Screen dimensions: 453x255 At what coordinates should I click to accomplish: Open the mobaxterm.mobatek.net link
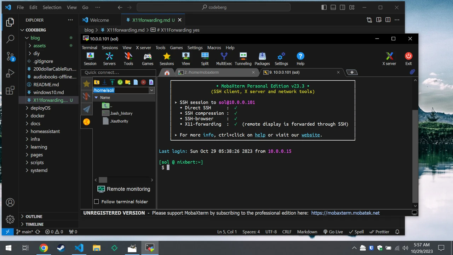pyautogui.click(x=345, y=213)
